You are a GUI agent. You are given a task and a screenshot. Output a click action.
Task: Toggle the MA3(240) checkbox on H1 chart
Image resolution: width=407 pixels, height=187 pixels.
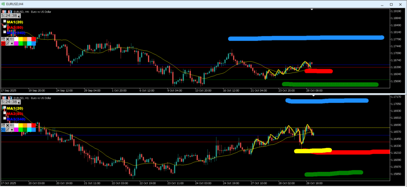click(5, 118)
